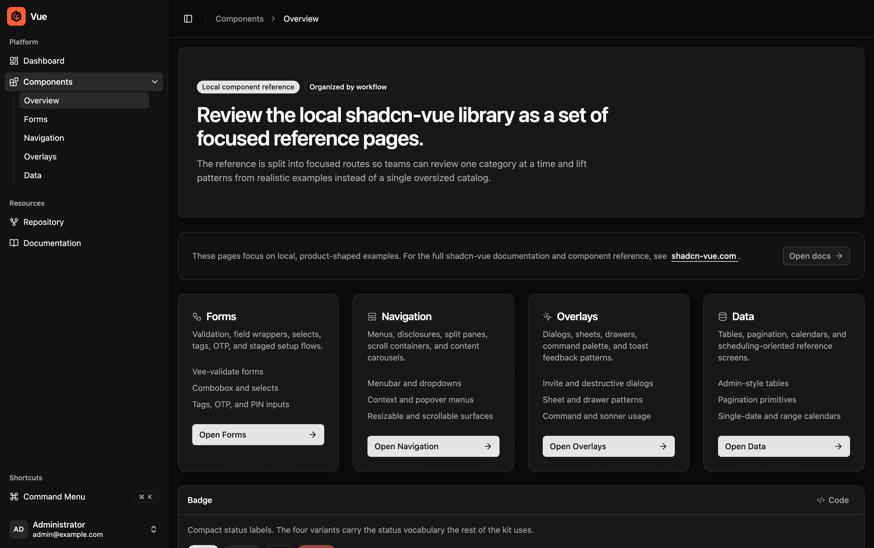Image resolution: width=874 pixels, height=548 pixels.
Task: Open the Forms sidebar item
Action: click(x=84, y=119)
